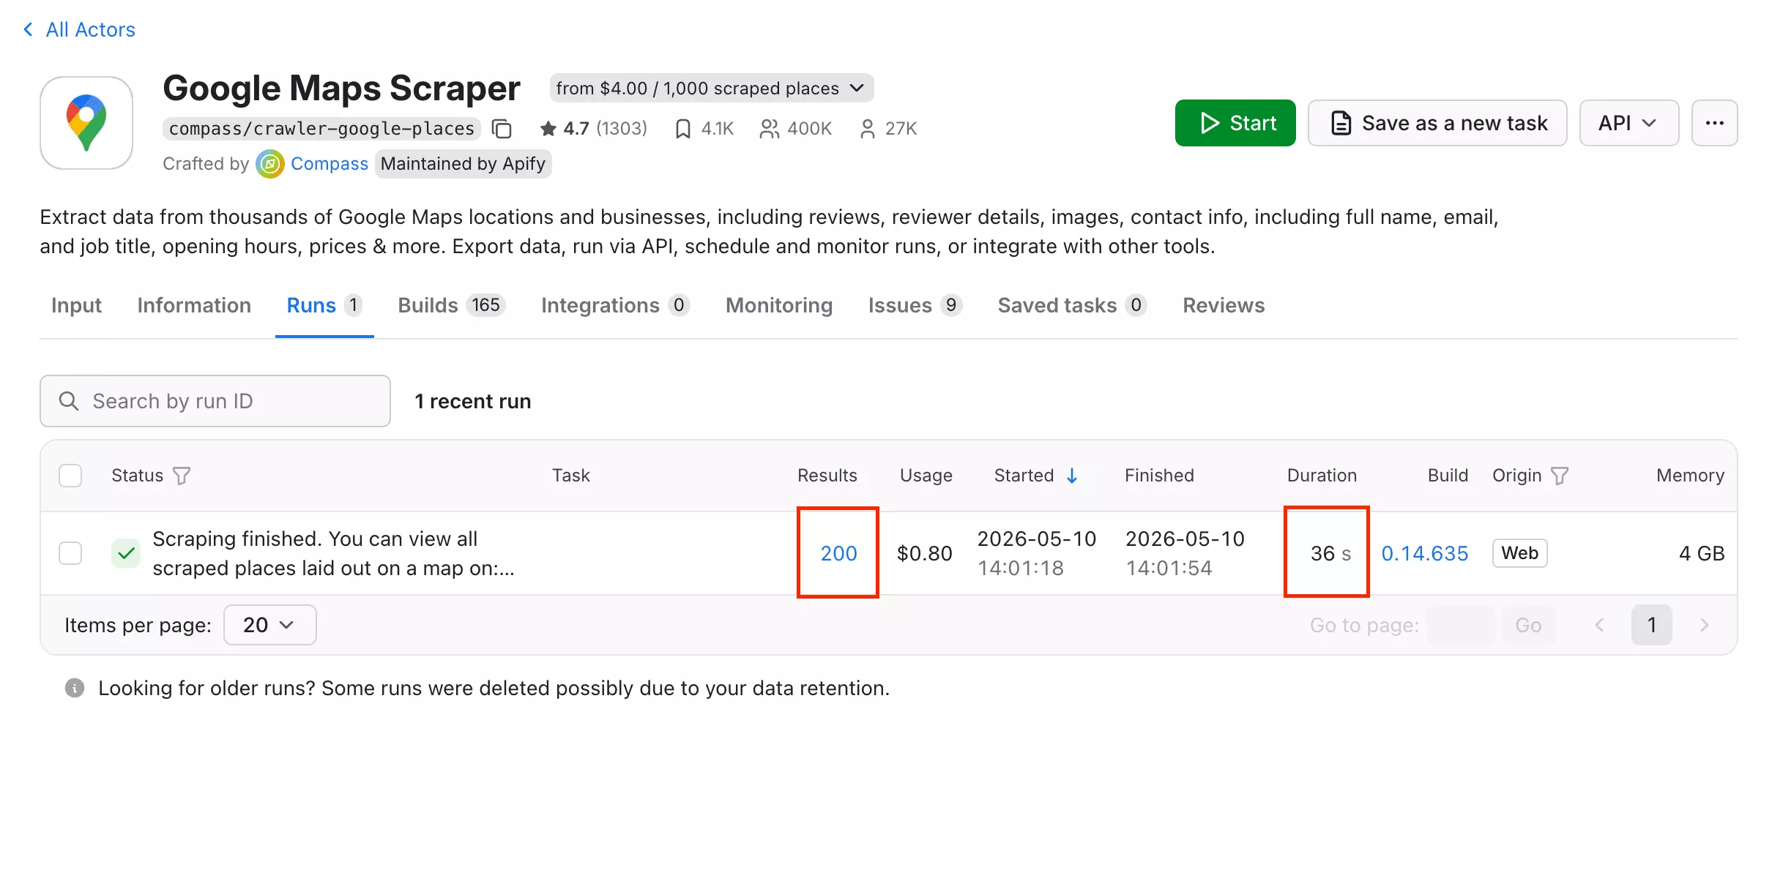The height and width of the screenshot is (881, 1772).
Task: Open the run message 'Scraping finished'
Action: tap(333, 553)
